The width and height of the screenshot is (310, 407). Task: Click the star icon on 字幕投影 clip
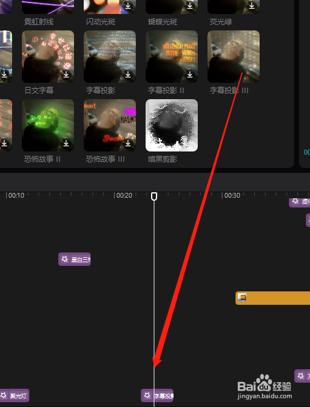(147, 395)
